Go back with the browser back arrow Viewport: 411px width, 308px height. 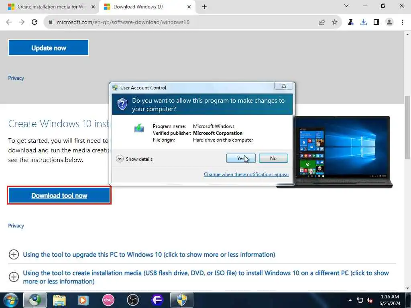[x=9, y=22]
